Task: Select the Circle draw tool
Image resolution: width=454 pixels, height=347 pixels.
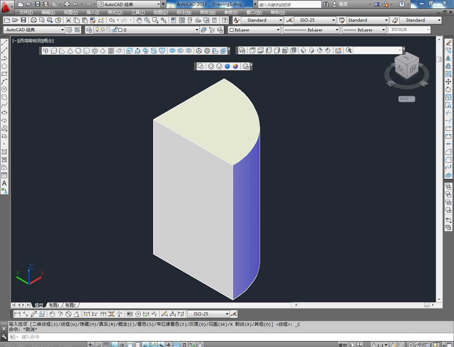Action: tap(4, 89)
